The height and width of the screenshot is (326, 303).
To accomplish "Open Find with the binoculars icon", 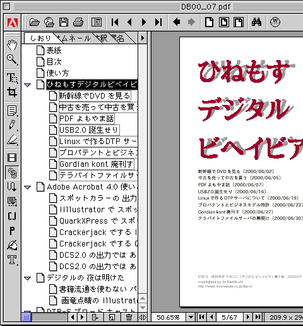I will point(256,22).
